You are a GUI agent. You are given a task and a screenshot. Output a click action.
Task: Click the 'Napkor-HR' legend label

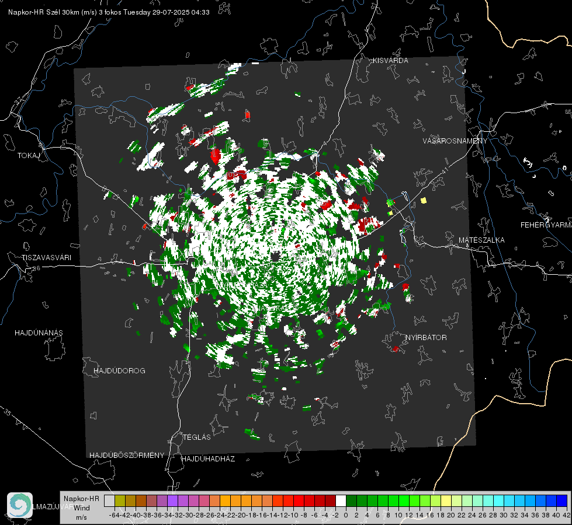tap(81, 498)
